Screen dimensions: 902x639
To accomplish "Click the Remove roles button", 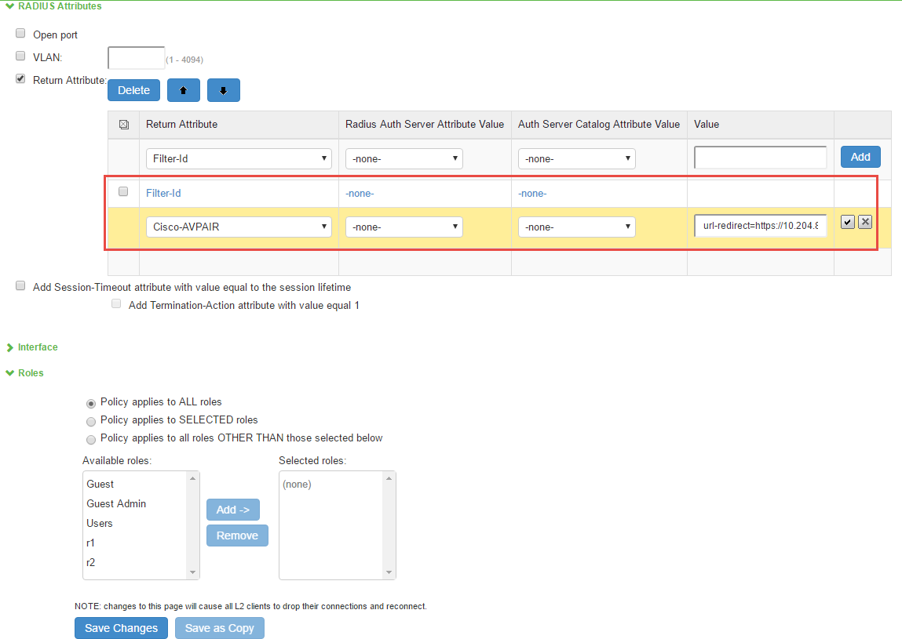I will [237, 536].
